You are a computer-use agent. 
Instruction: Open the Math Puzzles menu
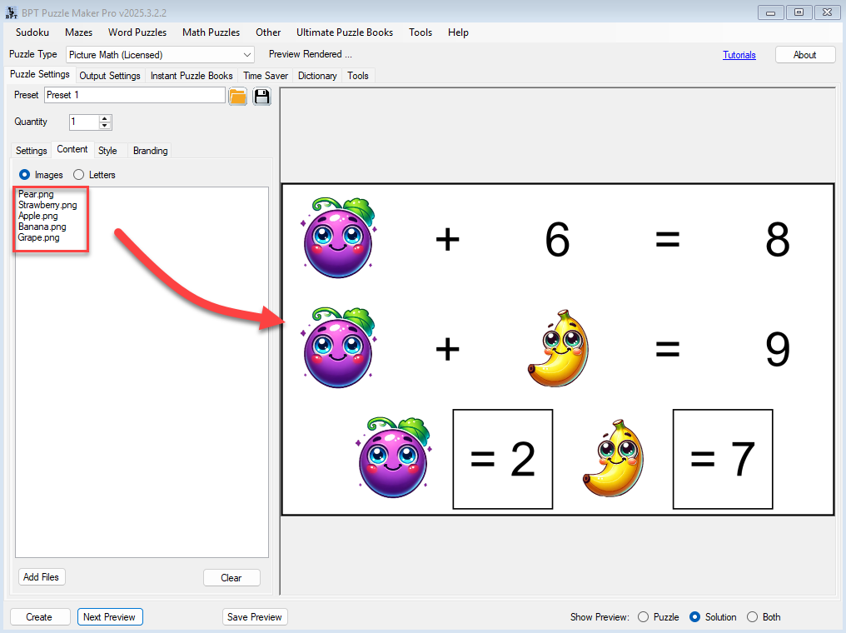(x=211, y=32)
